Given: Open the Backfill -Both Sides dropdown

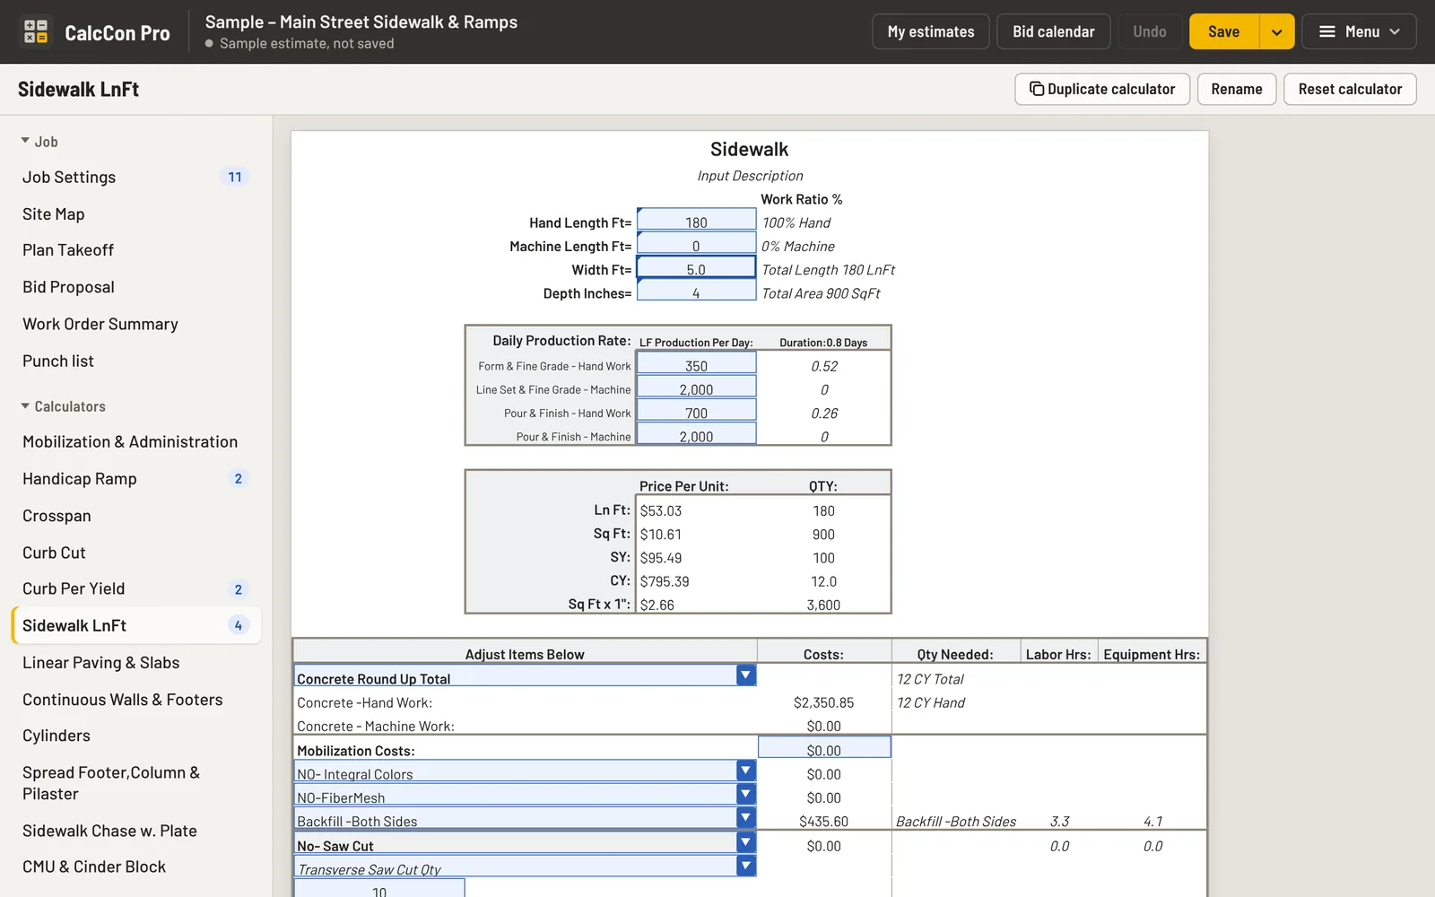Looking at the screenshot, I should pos(745,817).
